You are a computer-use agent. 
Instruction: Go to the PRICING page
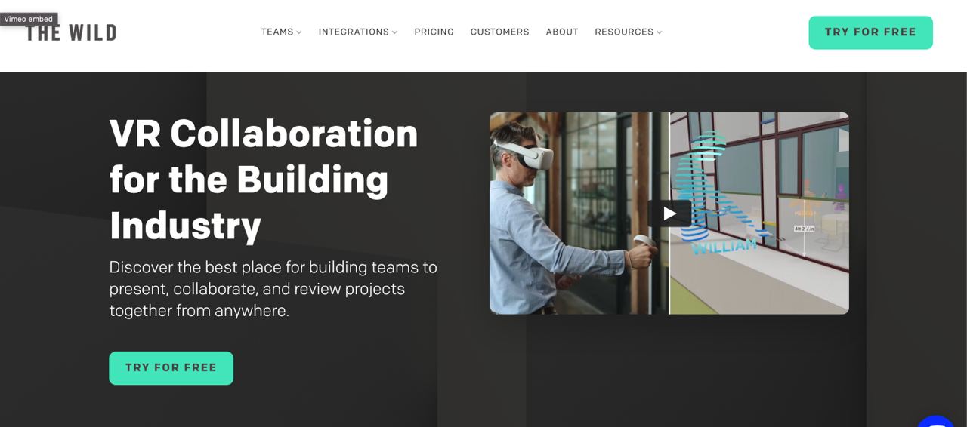(434, 32)
